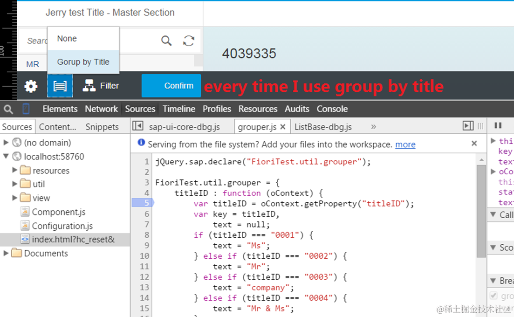Open the ListBase-dbg.js file tab

[x=323, y=127]
